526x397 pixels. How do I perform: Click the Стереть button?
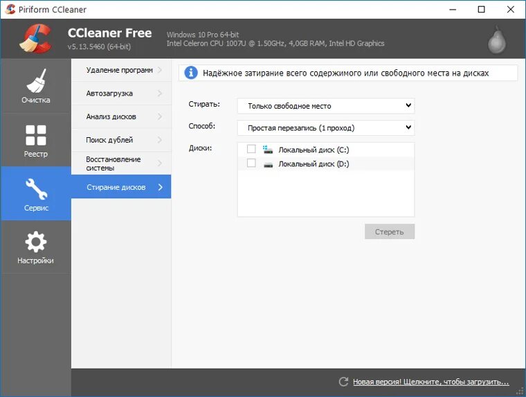[390, 231]
